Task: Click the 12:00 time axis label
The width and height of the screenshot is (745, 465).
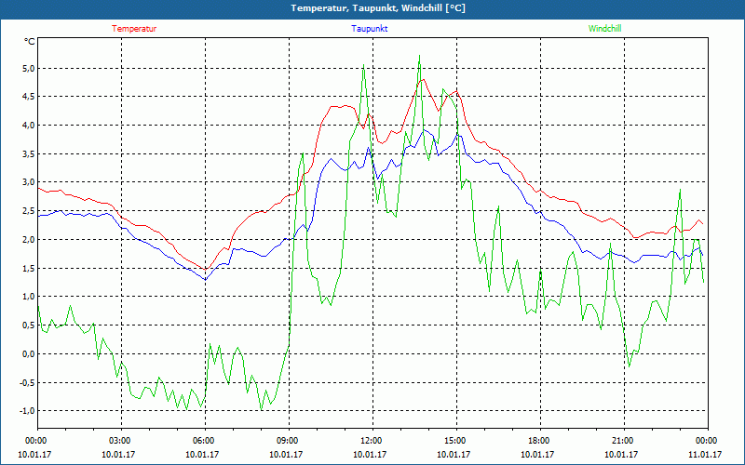Action: 372,441
